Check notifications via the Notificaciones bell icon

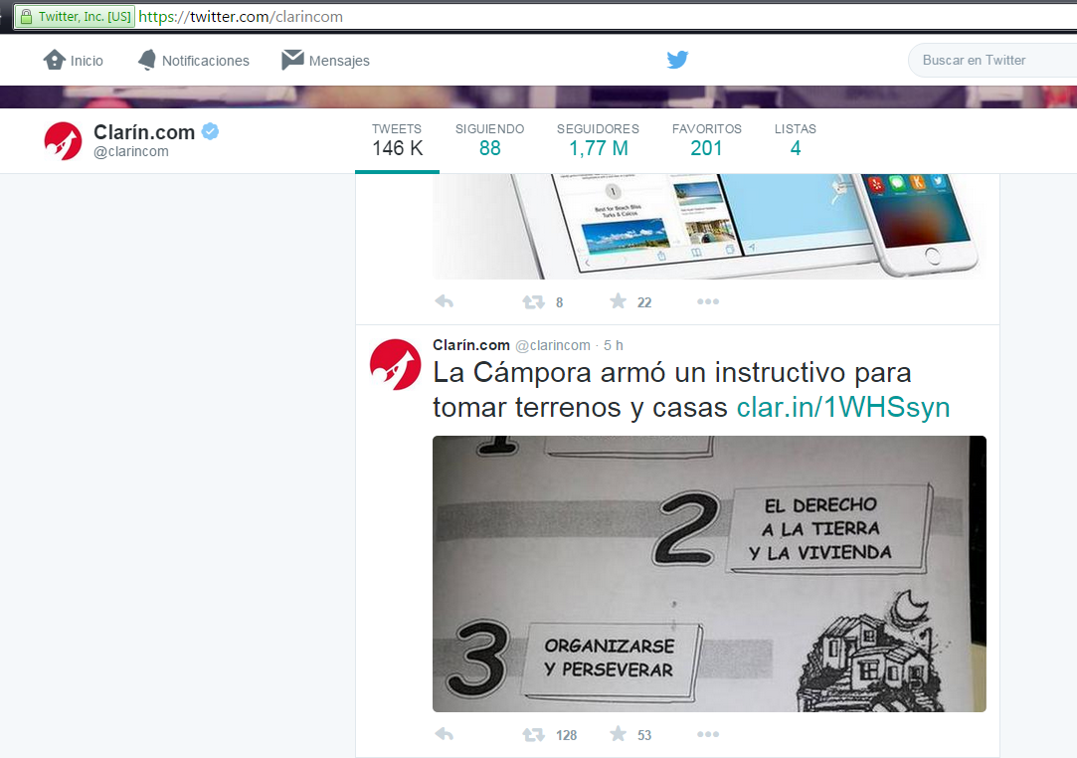[x=147, y=60]
